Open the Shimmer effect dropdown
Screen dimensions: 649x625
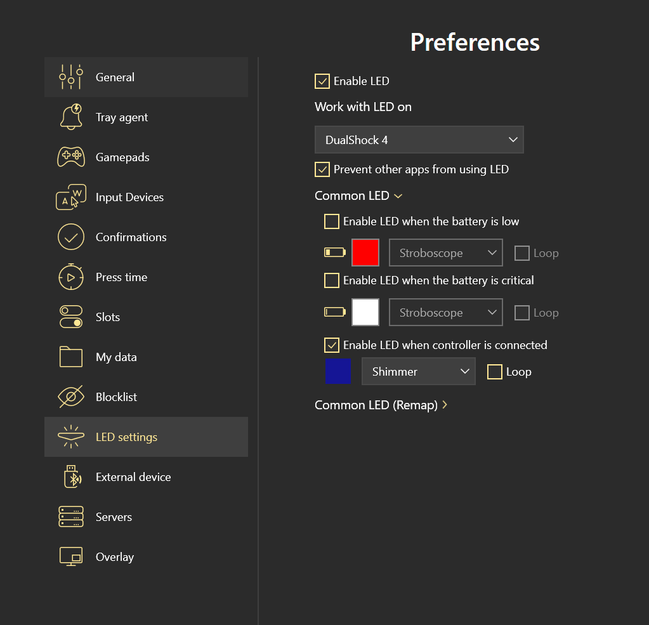(418, 372)
